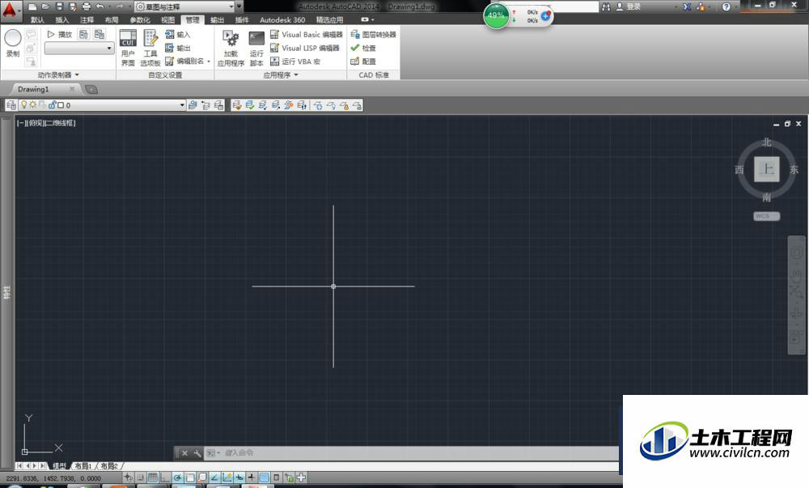Click 上 top face on the ViewCube
The width and height of the screenshot is (809, 488).
(x=767, y=169)
